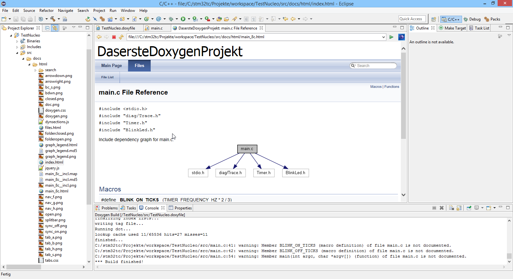Switch to the Debug perspective

(x=472, y=19)
